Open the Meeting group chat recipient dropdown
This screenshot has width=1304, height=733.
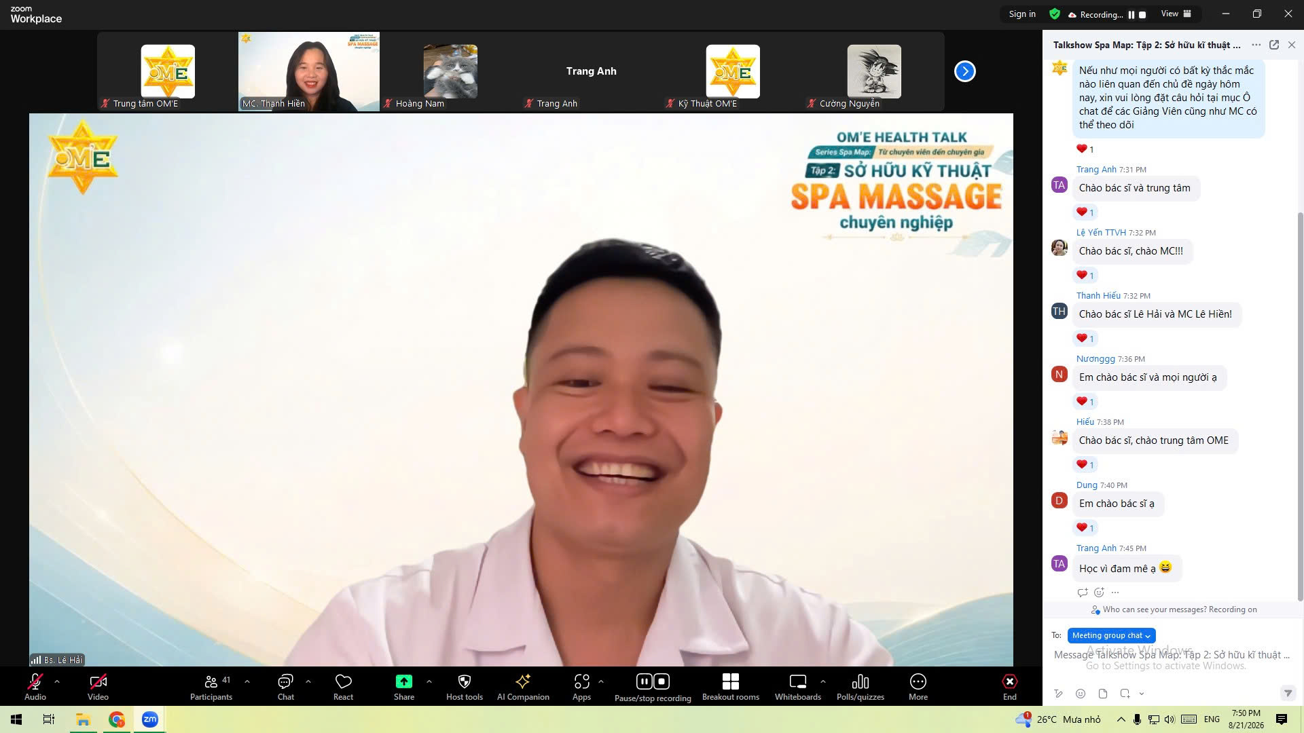coord(1112,635)
